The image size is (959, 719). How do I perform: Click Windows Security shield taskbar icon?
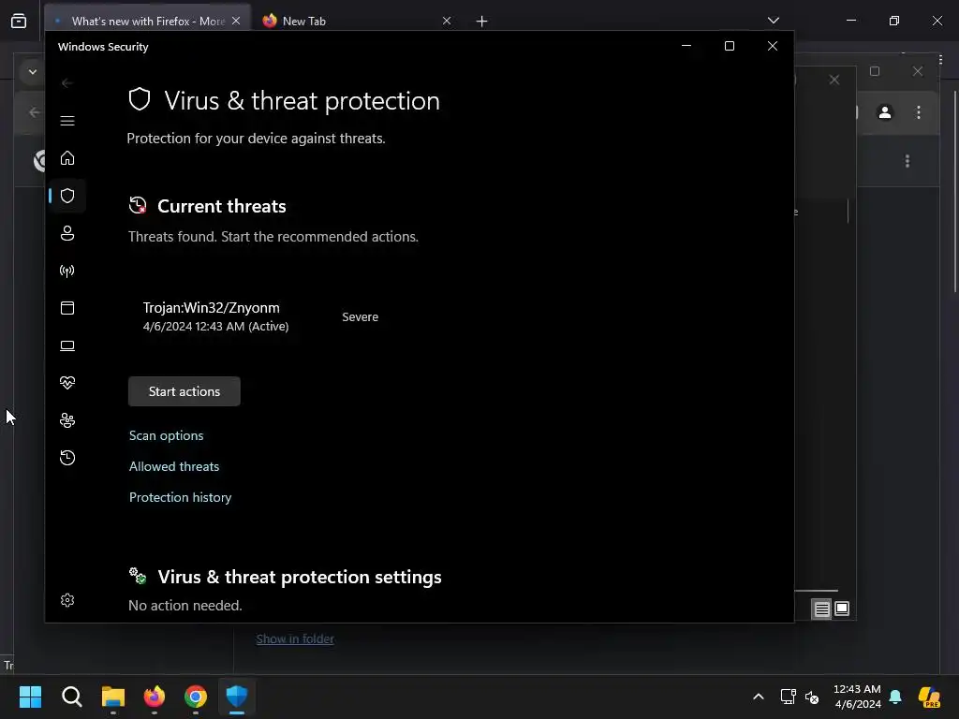[x=237, y=697]
